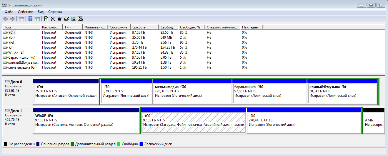
Task: Select the drive icon of WinXP (E:) row
Action: (6, 52)
